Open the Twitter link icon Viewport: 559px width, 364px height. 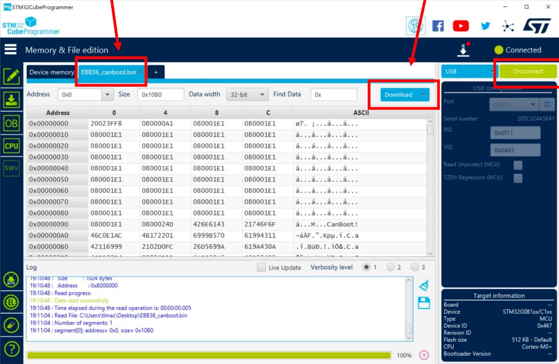(485, 26)
